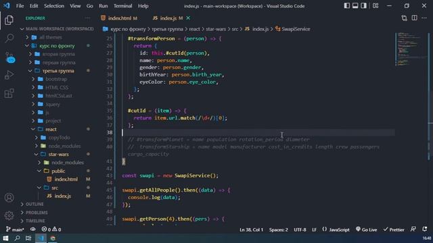Open the Accounts menu icon
The image size is (433, 243).
pos(9,198)
